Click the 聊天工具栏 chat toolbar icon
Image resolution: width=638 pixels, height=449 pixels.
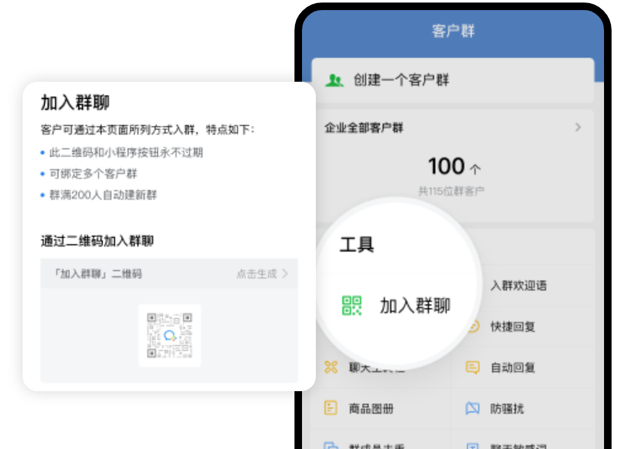pos(331,368)
